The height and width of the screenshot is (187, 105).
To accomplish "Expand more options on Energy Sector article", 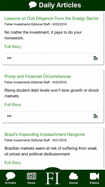I will point(9,58).
